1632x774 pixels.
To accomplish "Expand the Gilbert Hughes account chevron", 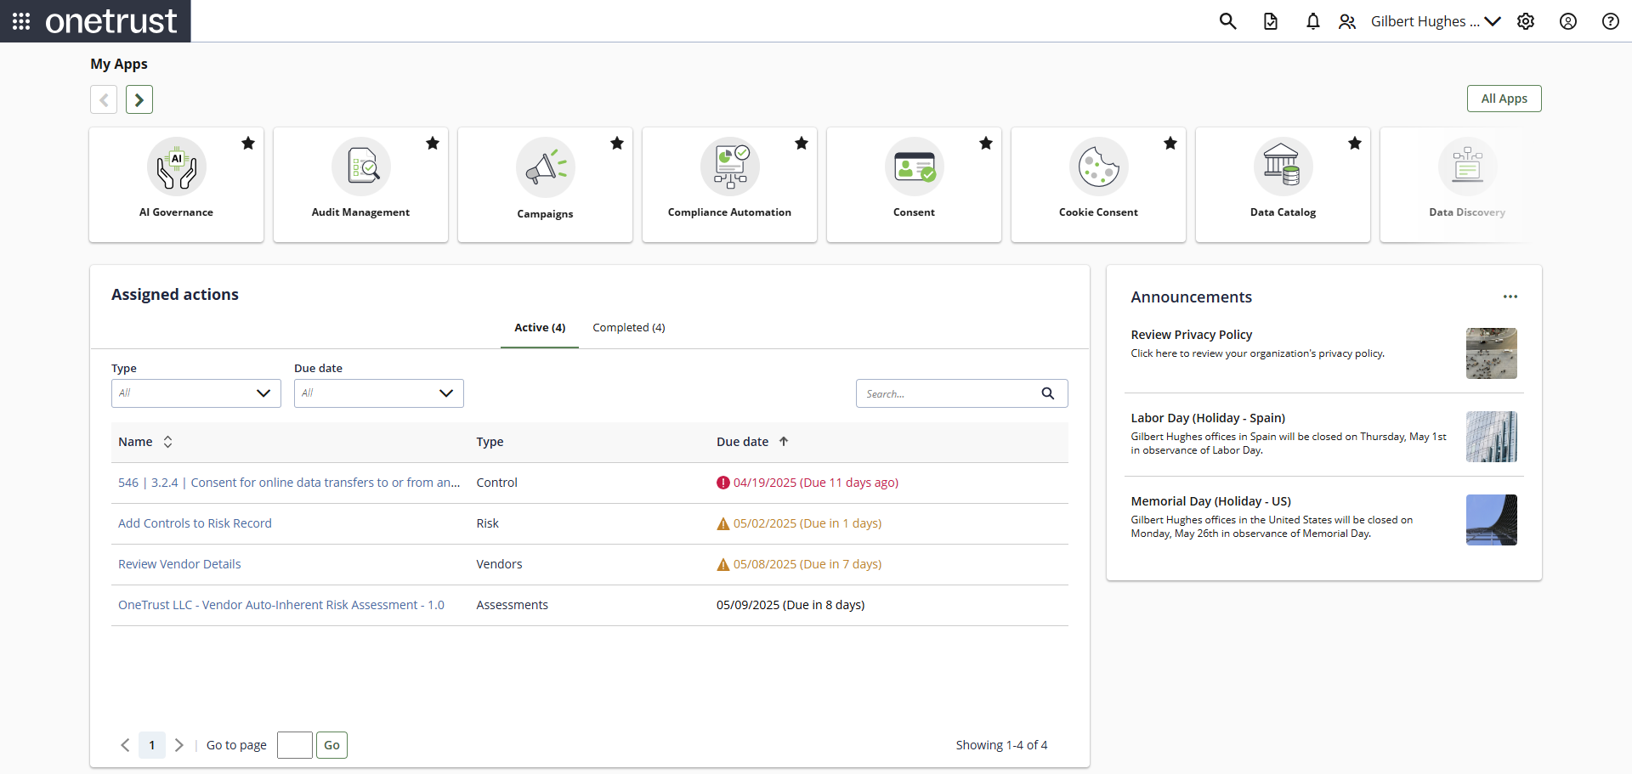I will 1493,21.
